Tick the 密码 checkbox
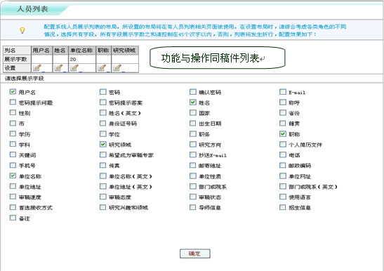Screen dimensions: 384x271 [x=103, y=92]
